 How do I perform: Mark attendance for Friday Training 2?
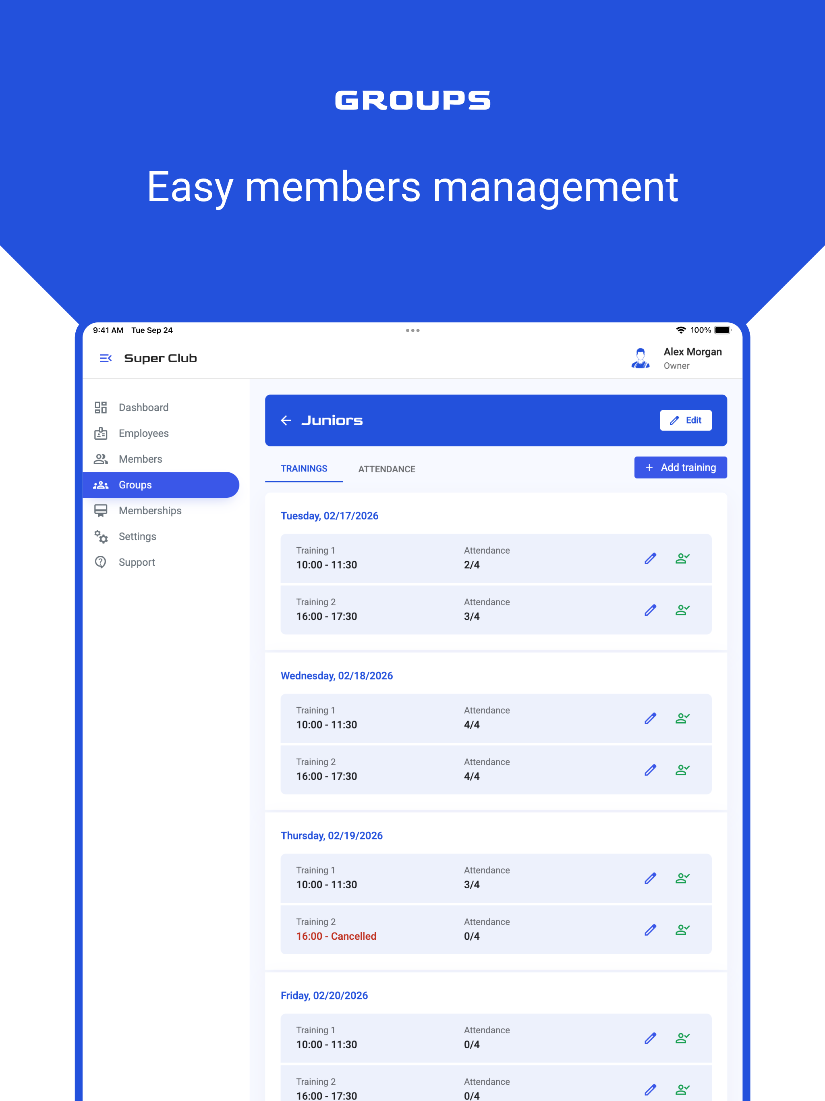(x=682, y=1090)
